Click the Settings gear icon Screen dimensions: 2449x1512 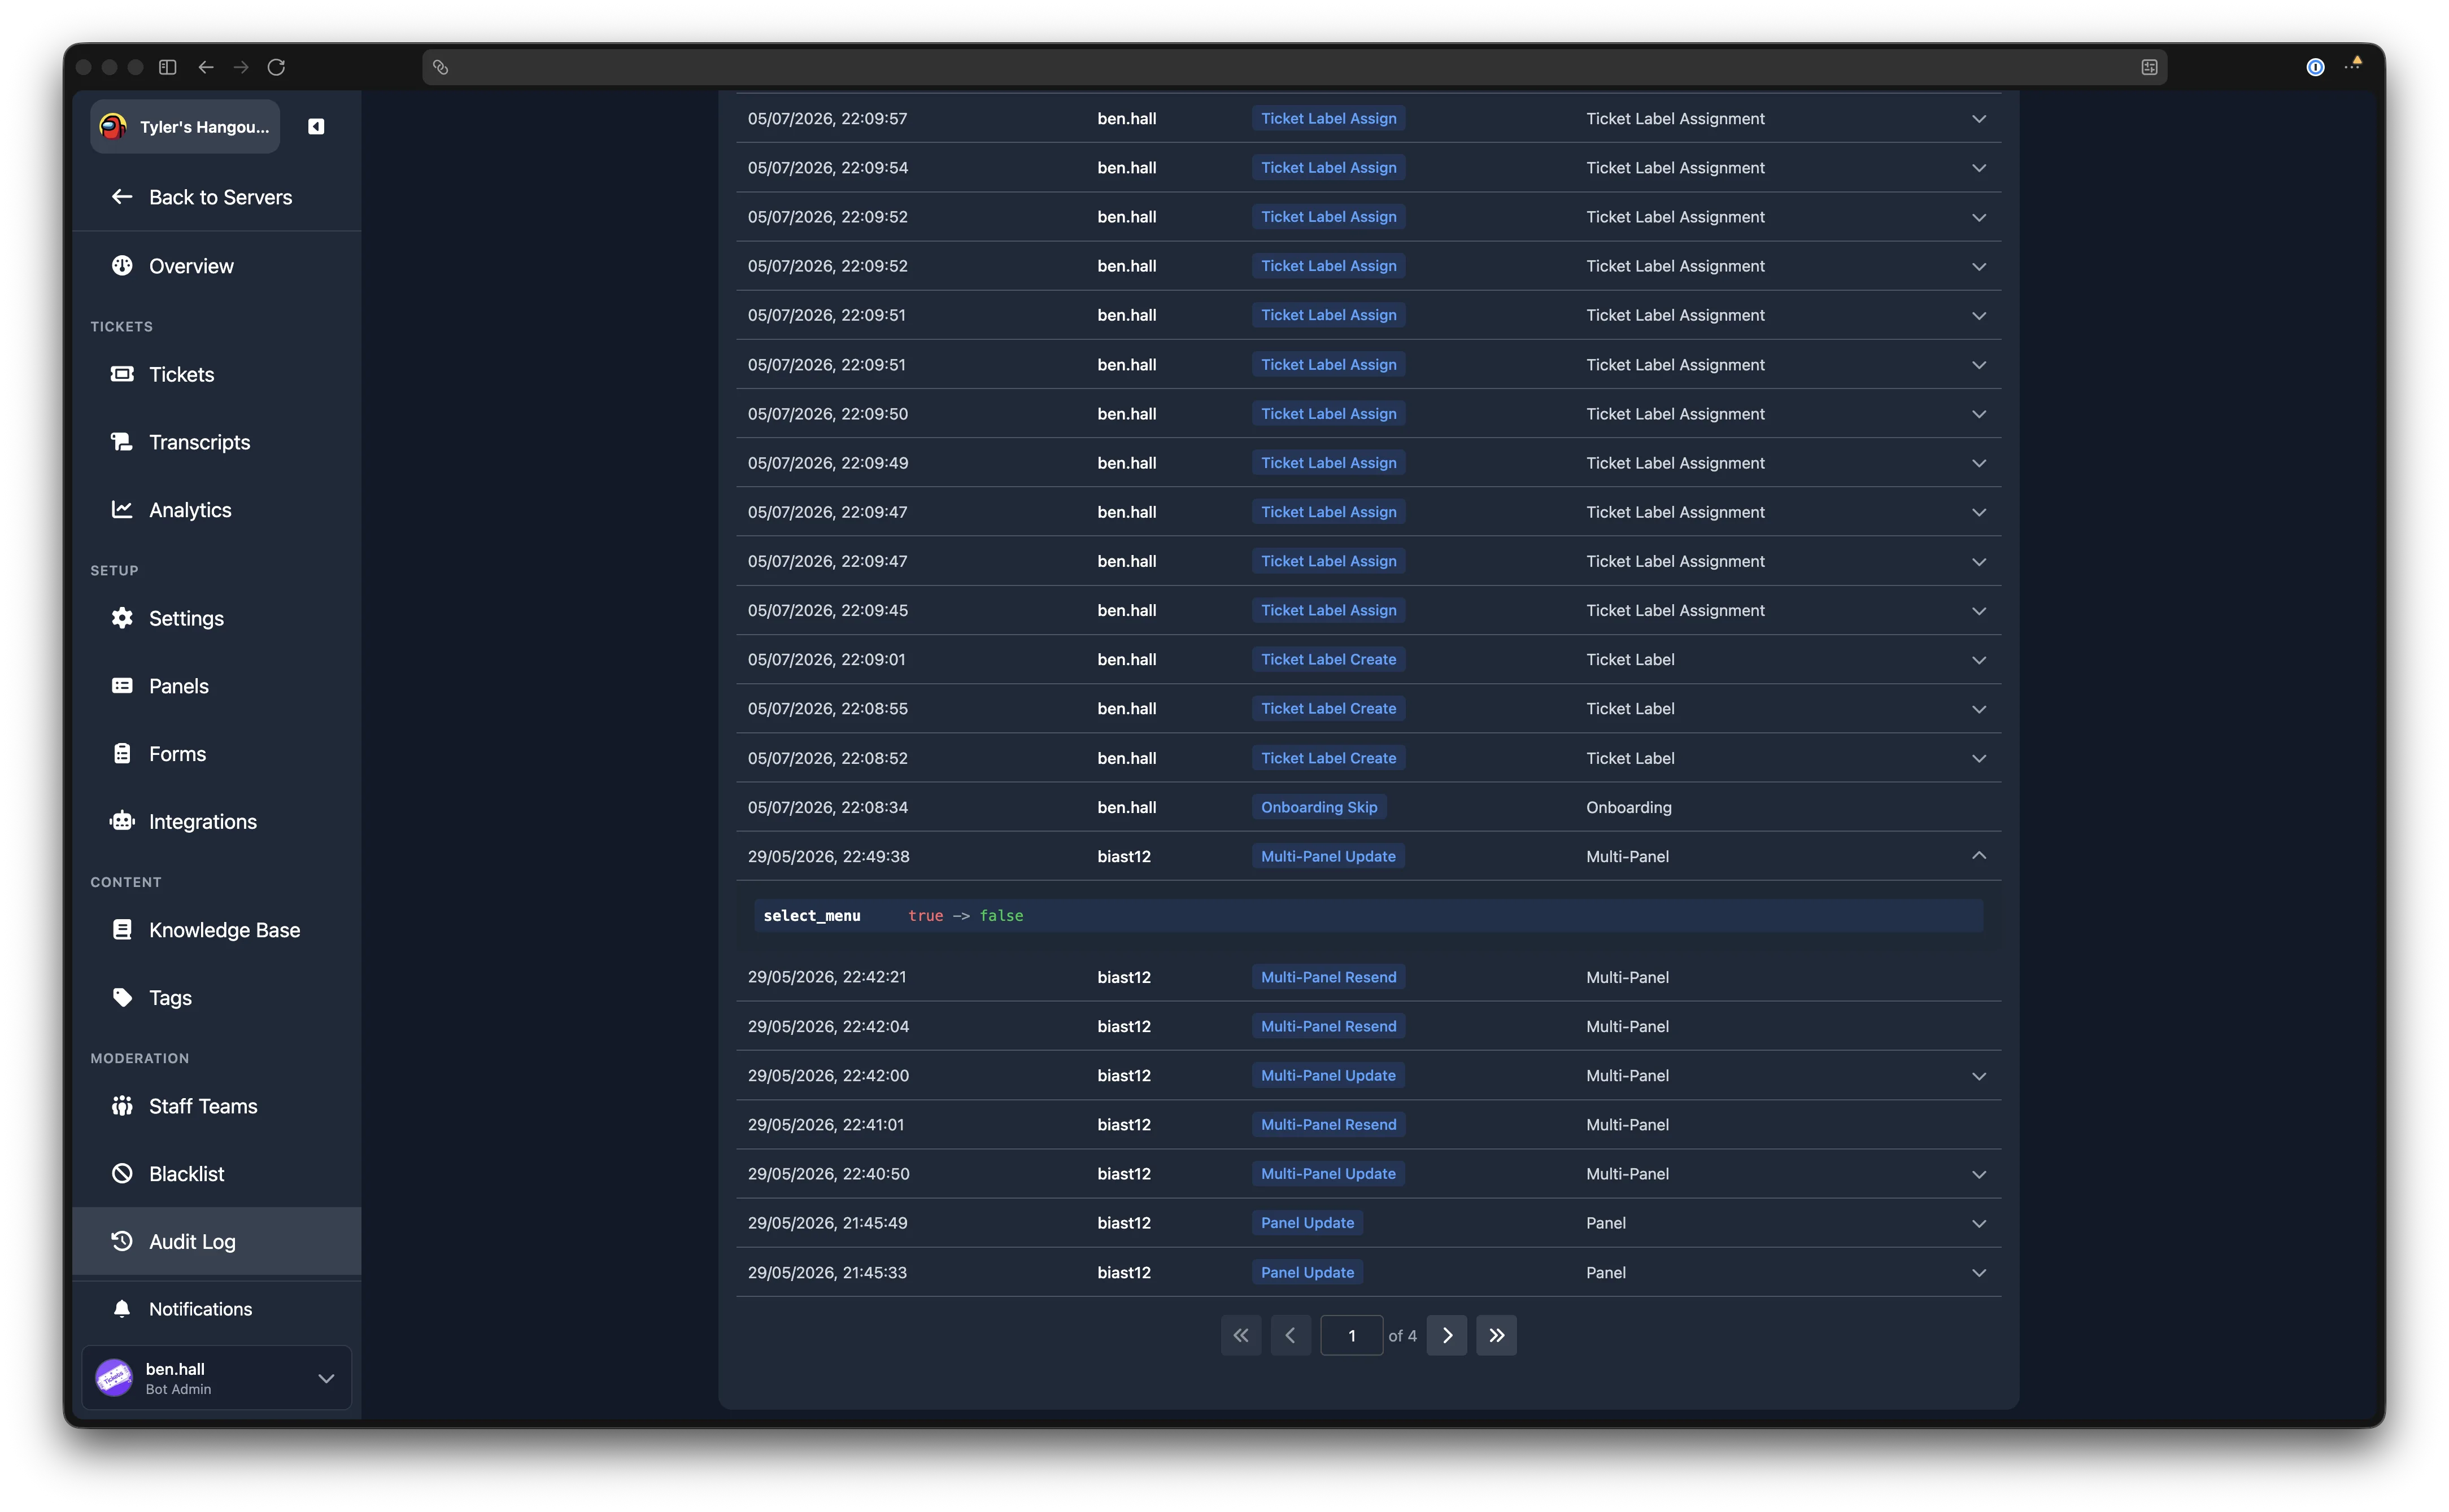pyautogui.click(x=122, y=618)
